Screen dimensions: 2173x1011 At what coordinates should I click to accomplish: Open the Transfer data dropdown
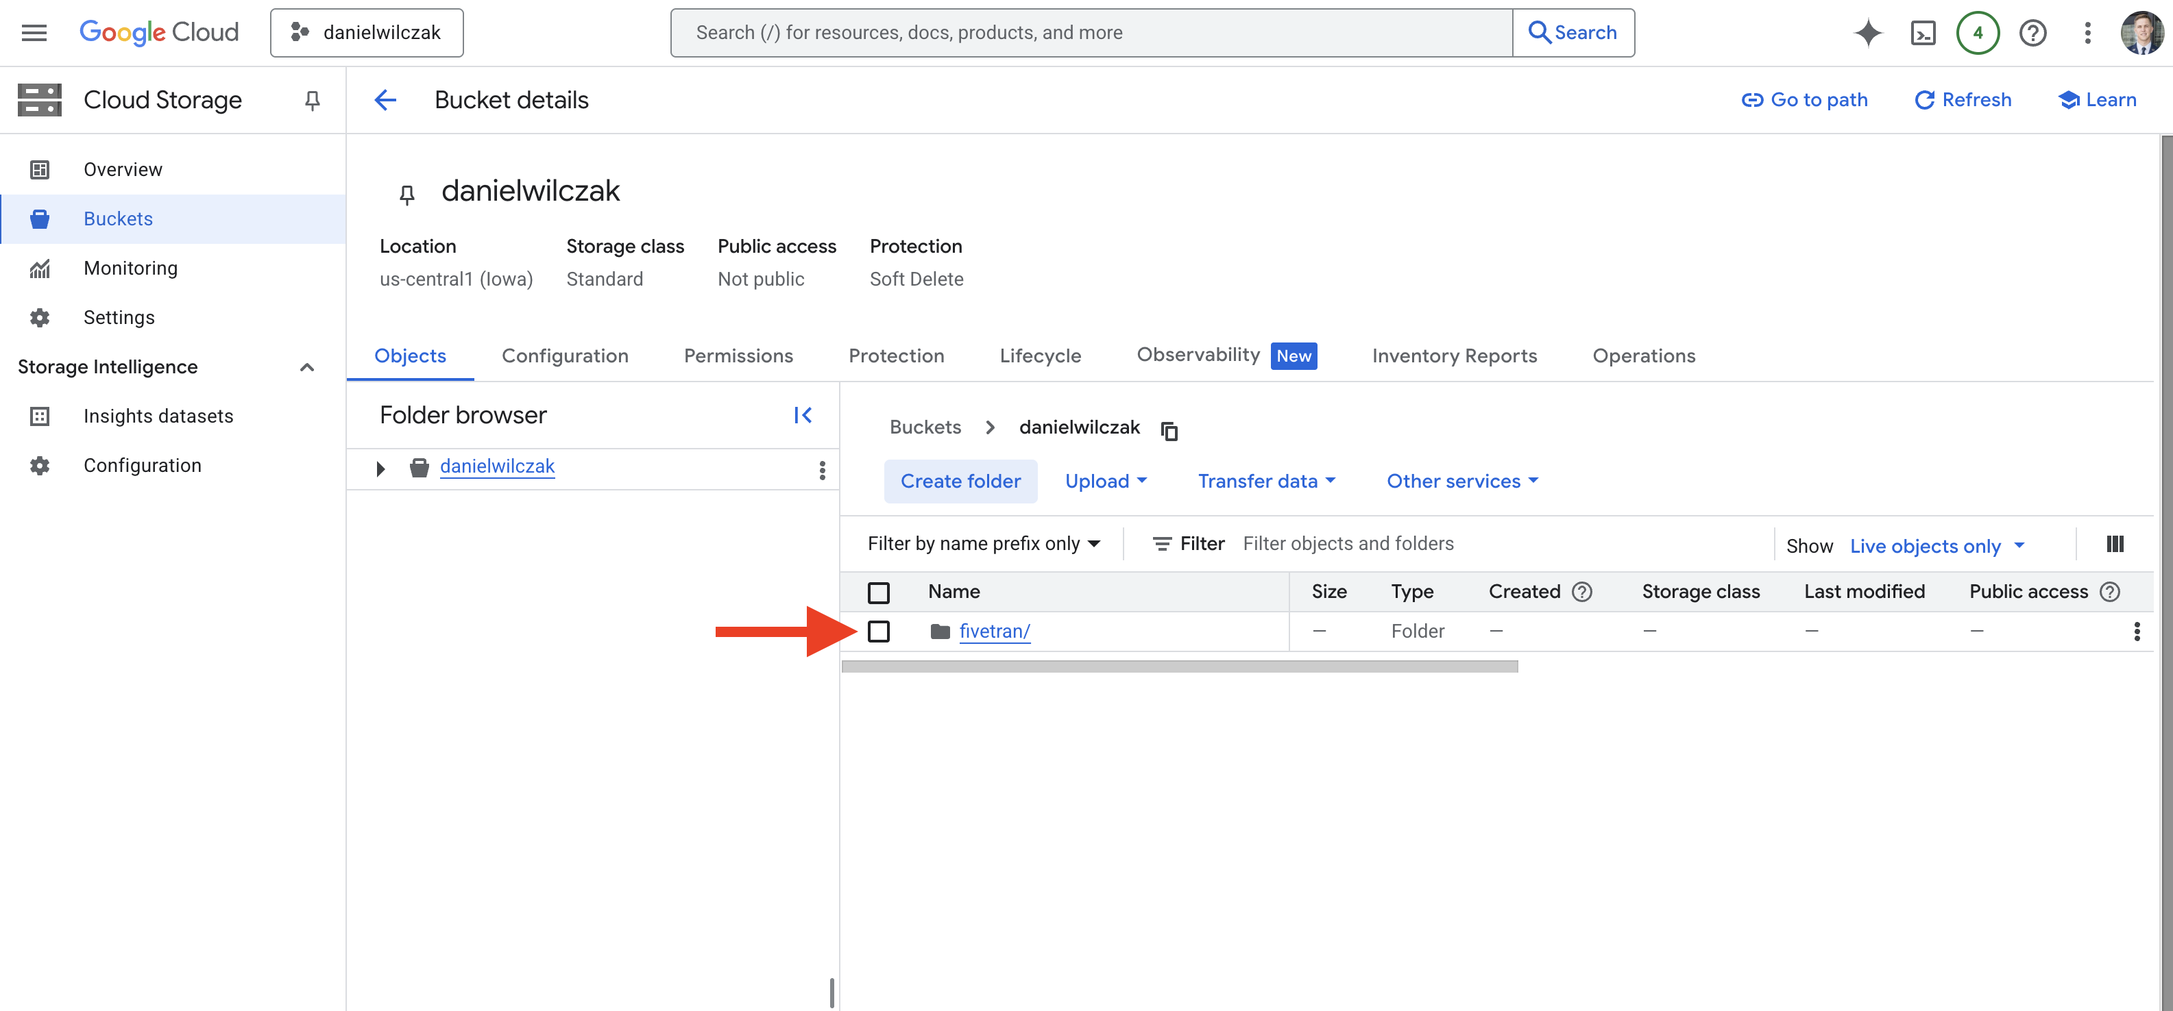coord(1266,482)
